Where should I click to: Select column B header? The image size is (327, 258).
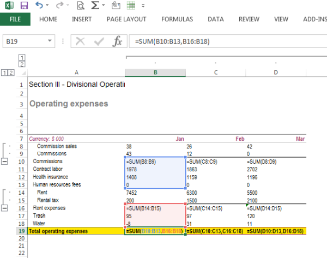pos(155,73)
